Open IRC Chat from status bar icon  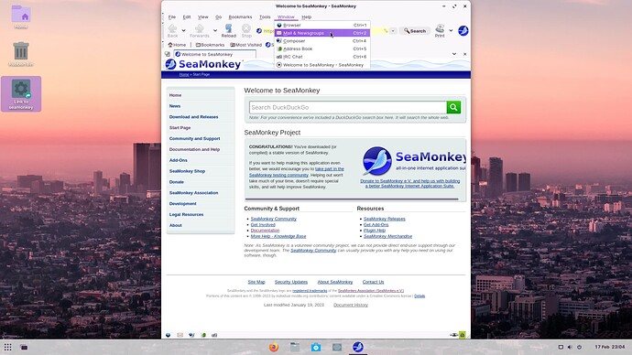click(214, 335)
